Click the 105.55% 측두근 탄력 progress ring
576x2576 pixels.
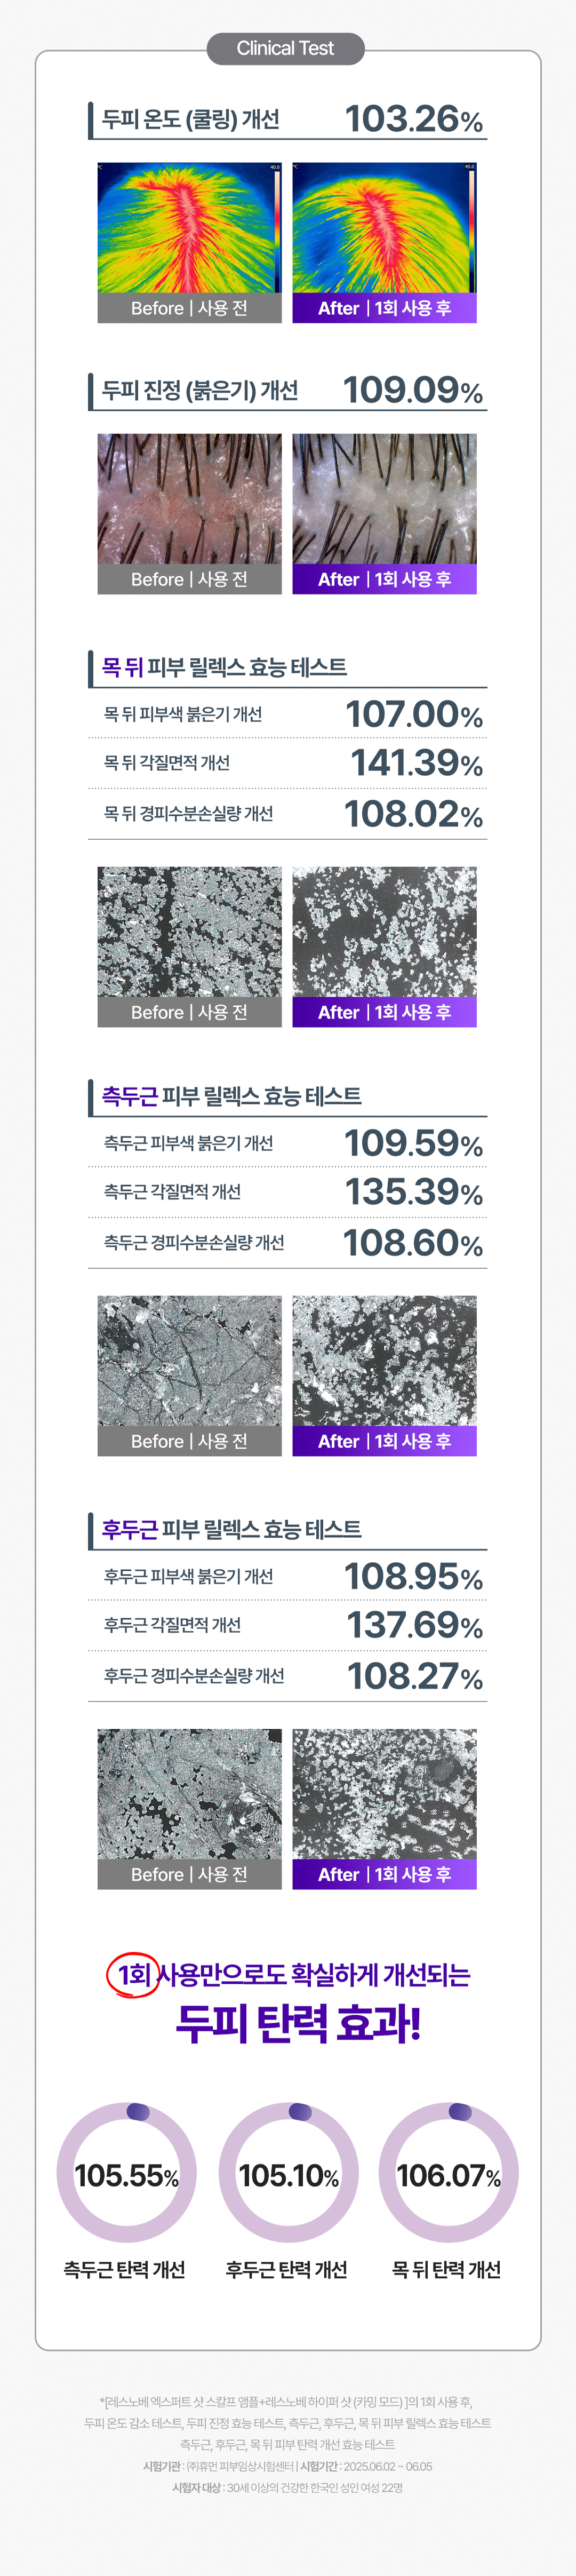[x=127, y=2173]
